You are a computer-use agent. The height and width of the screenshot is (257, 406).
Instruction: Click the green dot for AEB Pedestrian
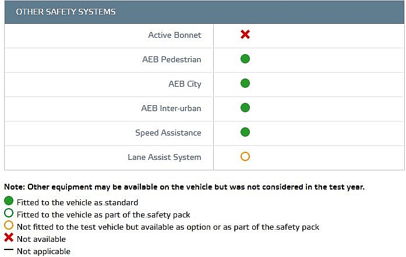tap(245, 59)
